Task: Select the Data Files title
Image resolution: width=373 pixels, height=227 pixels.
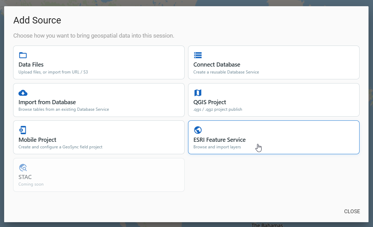Action: pyautogui.click(x=31, y=65)
